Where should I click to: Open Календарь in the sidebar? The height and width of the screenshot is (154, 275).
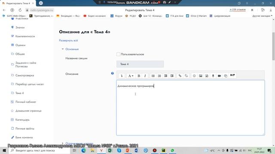click(22, 120)
